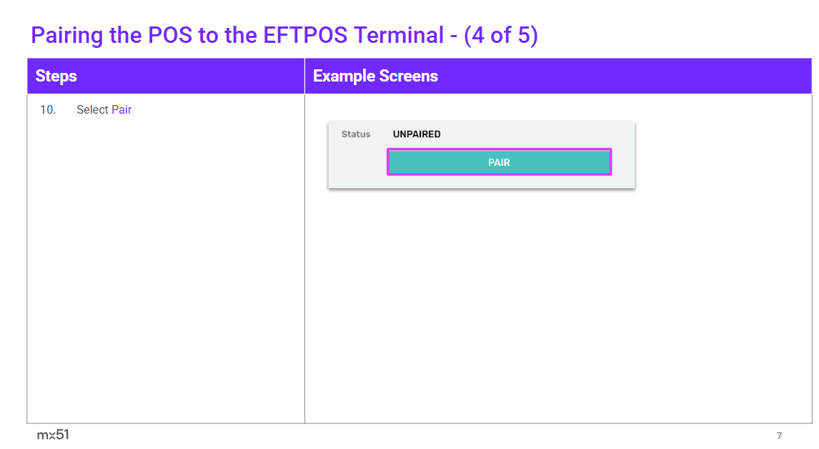Select the page number 7

[779, 435]
